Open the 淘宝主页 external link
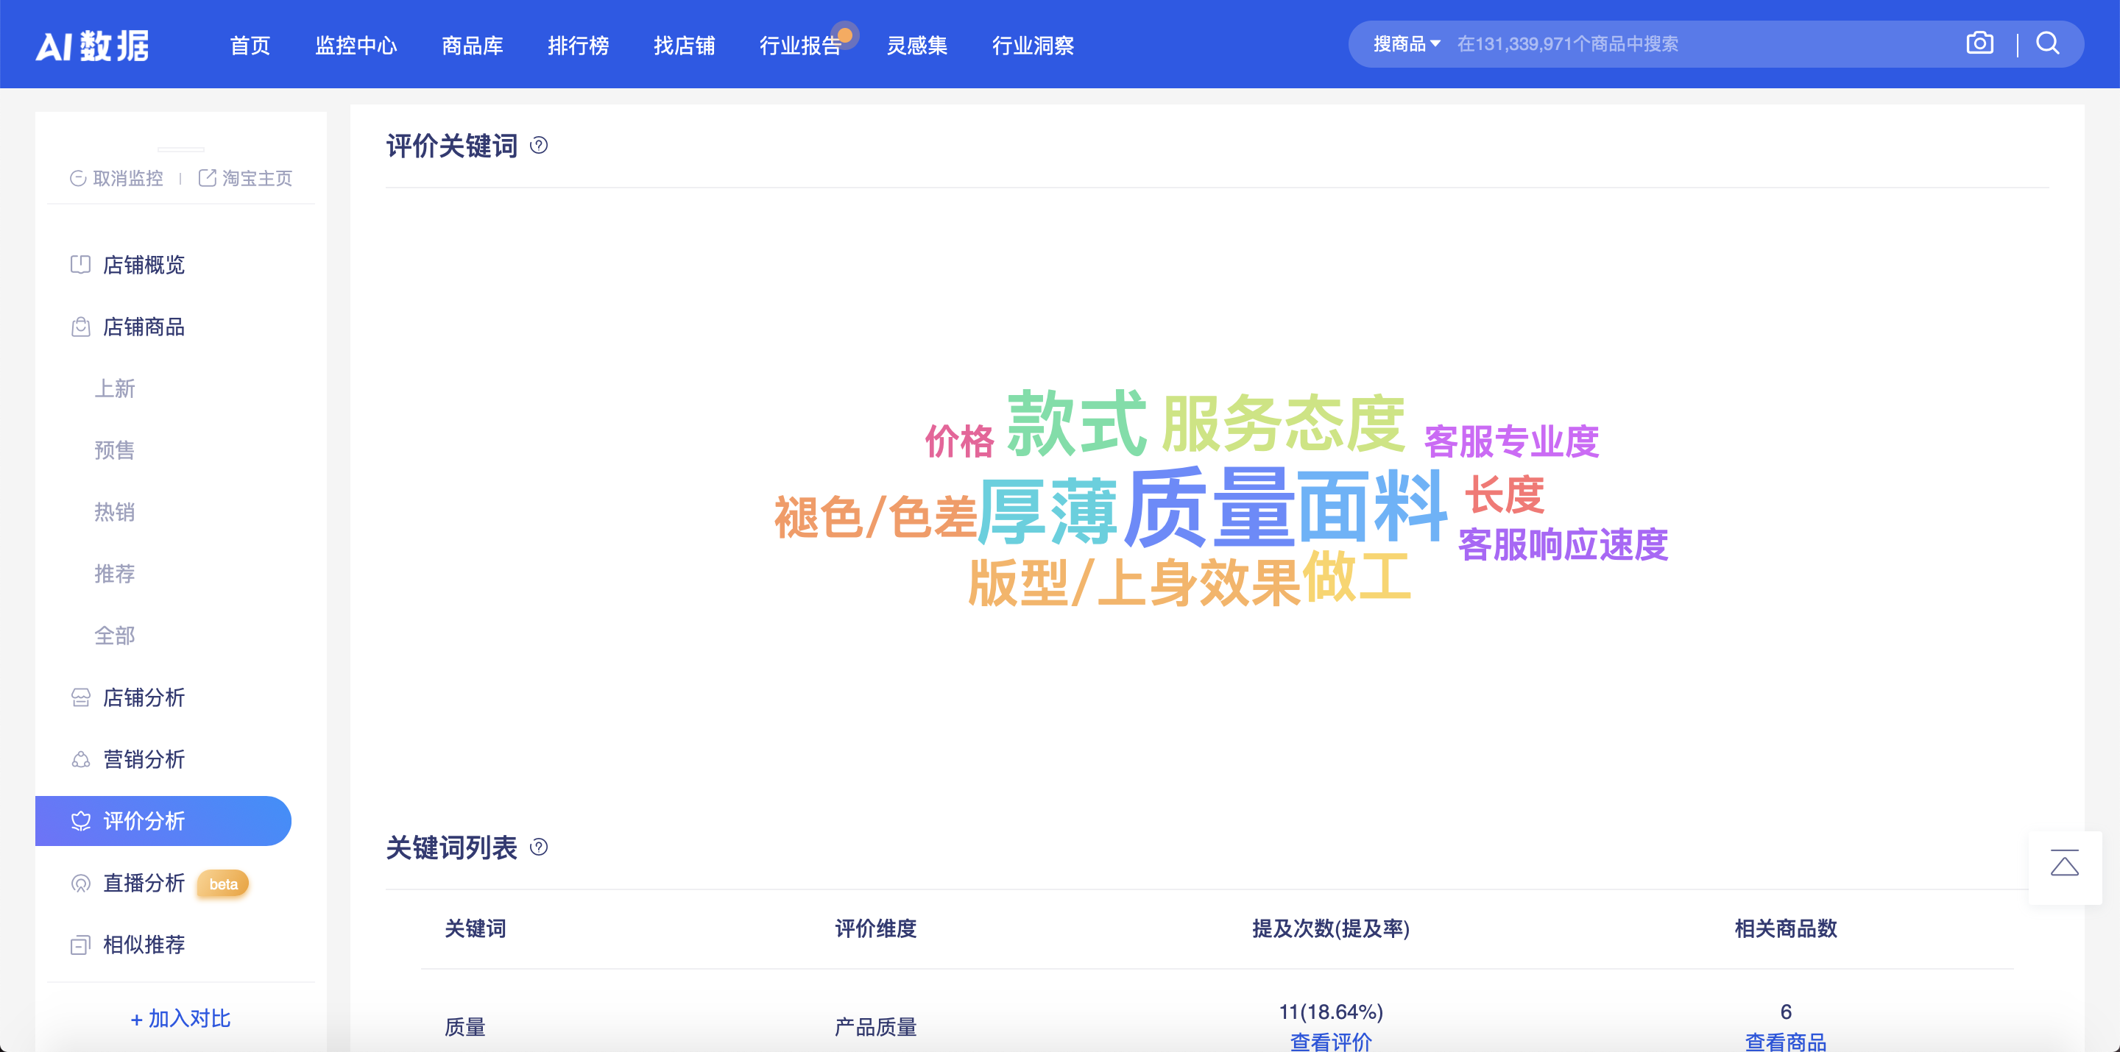Image resolution: width=2120 pixels, height=1052 pixels. point(255,178)
